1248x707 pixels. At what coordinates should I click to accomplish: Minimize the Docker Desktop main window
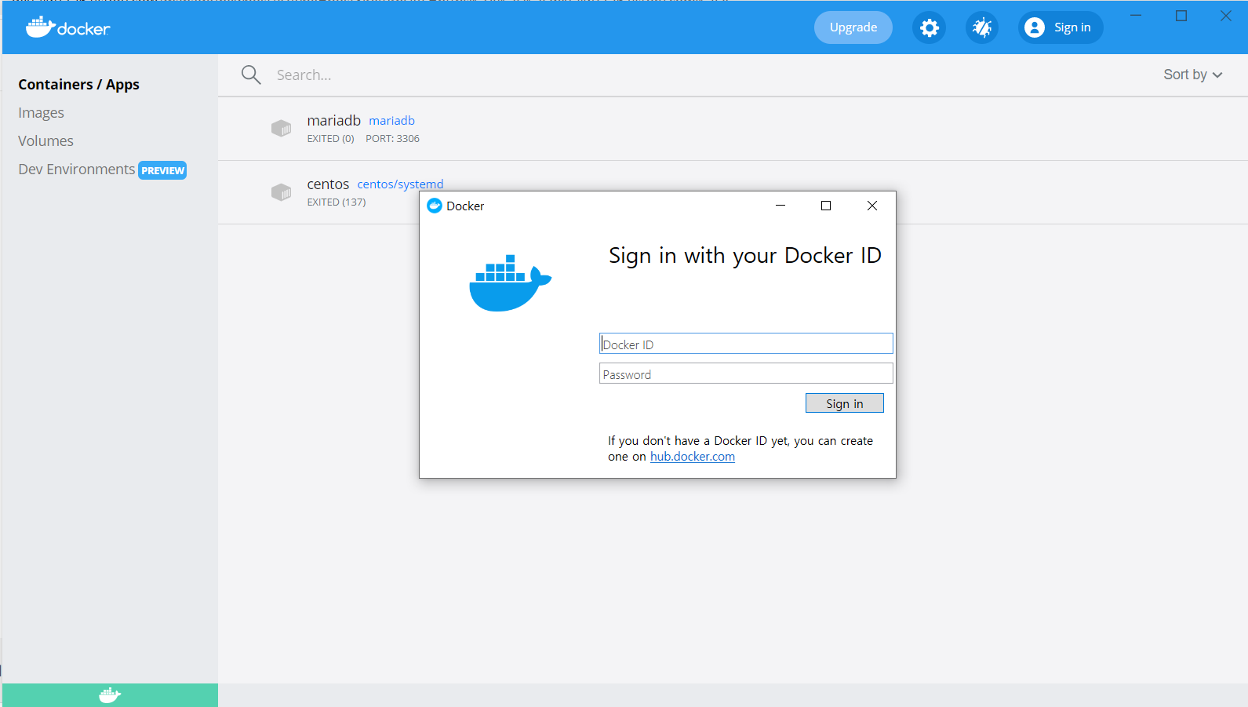[1136, 16]
